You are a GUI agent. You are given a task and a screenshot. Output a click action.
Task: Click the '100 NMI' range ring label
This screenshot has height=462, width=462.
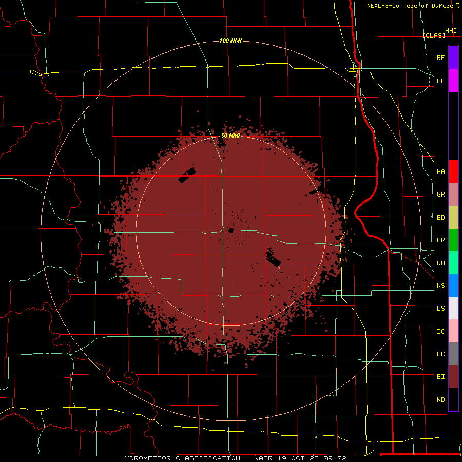(230, 41)
